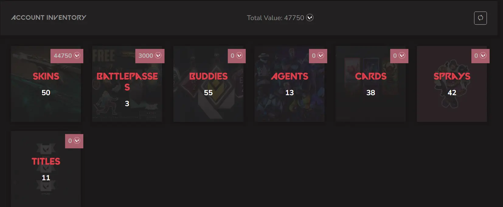Click the VP icon on Titles value badge
The height and width of the screenshot is (207, 503).
77,141
